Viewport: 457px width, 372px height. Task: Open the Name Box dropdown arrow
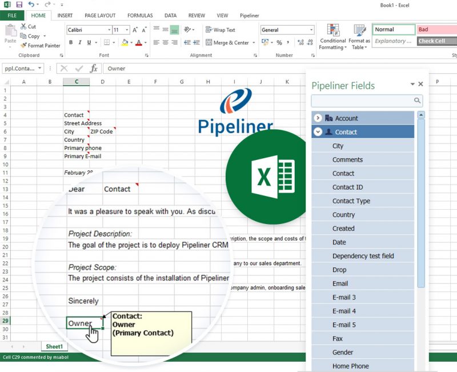coord(40,68)
